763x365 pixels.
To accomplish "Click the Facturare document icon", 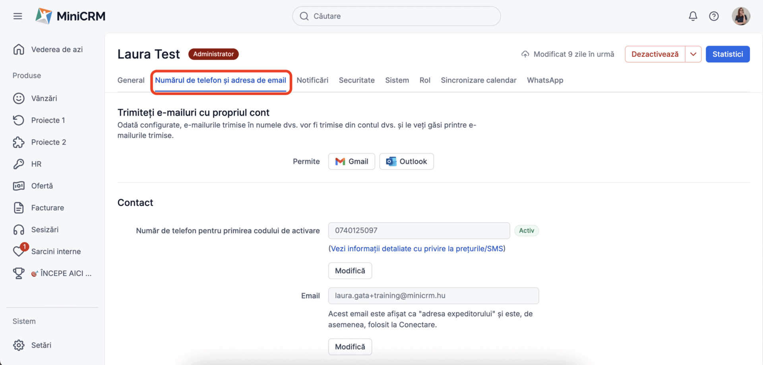I will [19, 208].
